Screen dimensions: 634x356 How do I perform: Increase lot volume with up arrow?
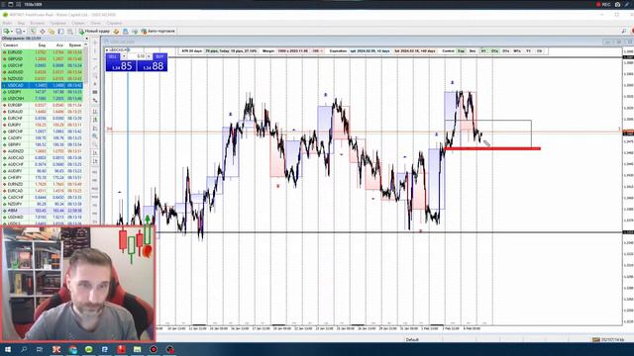pyautogui.click(x=149, y=56)
